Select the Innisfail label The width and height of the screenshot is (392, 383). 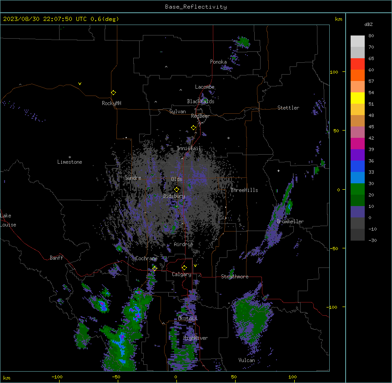[x=189, y=148]
